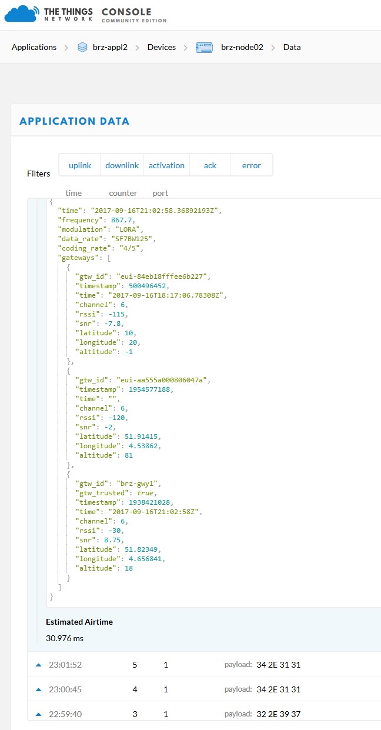
Task: Filter messages by ack
Action: pyautogui.click(x=210, y=165)
